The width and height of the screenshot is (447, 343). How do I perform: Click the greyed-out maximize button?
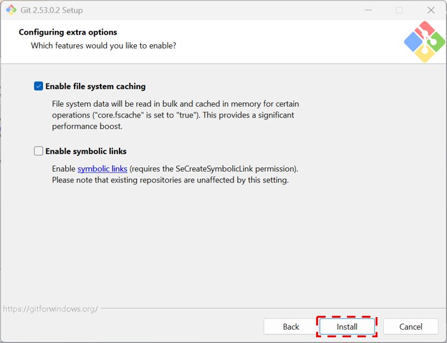point(399,10)
